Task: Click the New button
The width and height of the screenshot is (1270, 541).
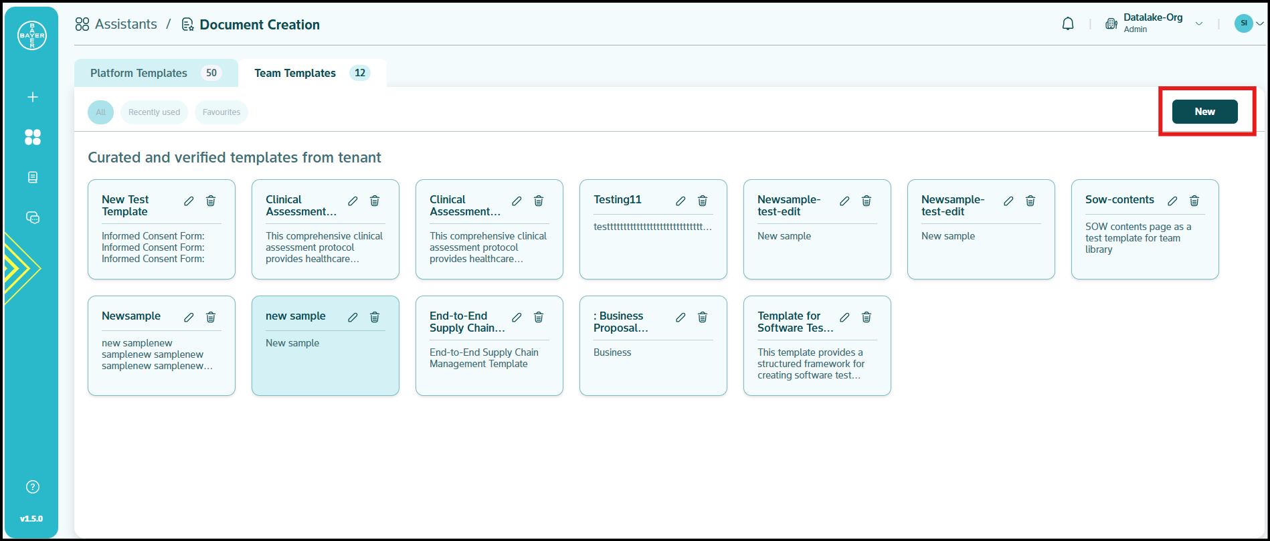Action: coord(1204,112)
